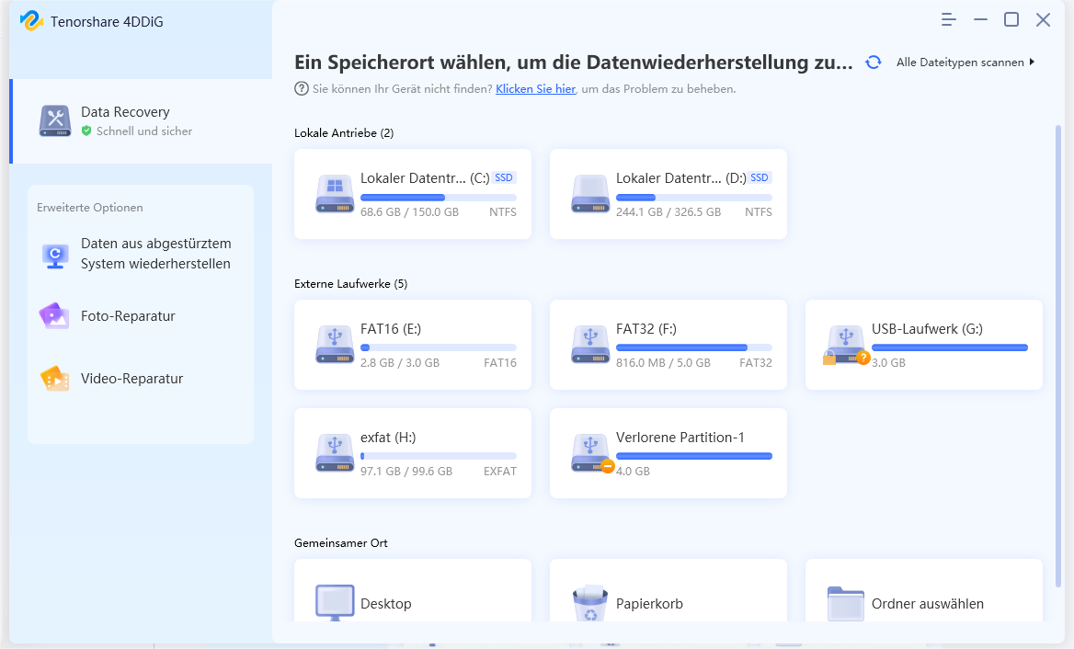Select the Data Recovery tab
The height and width of the screenshot is (649, 1074).
[141, 121]
